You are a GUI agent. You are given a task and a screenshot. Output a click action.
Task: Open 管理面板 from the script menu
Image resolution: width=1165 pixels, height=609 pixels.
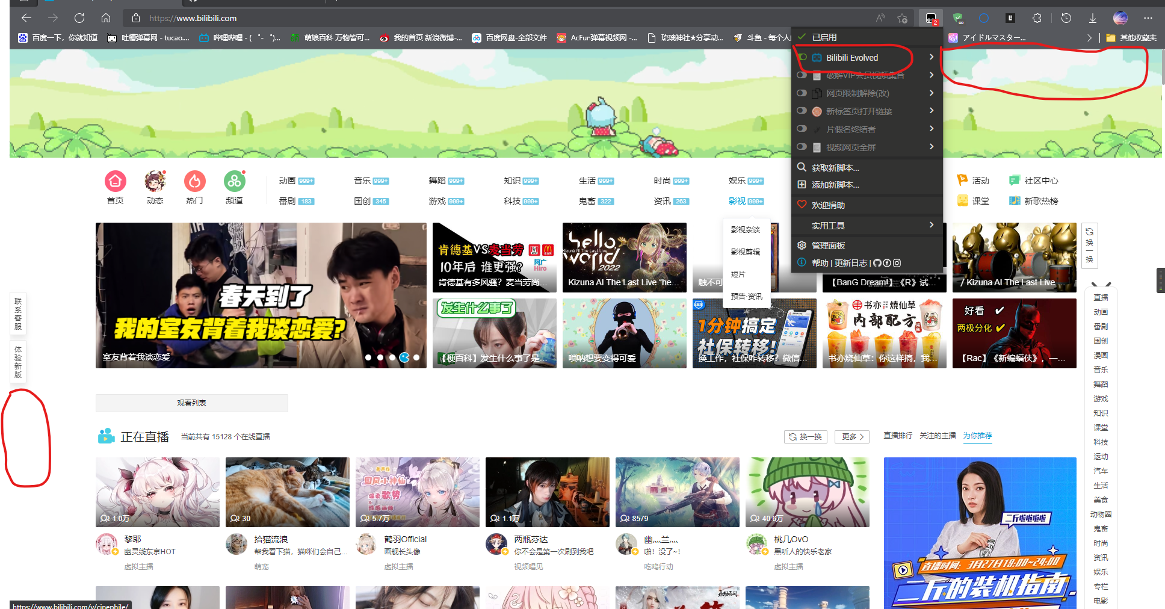coord(828,245)
